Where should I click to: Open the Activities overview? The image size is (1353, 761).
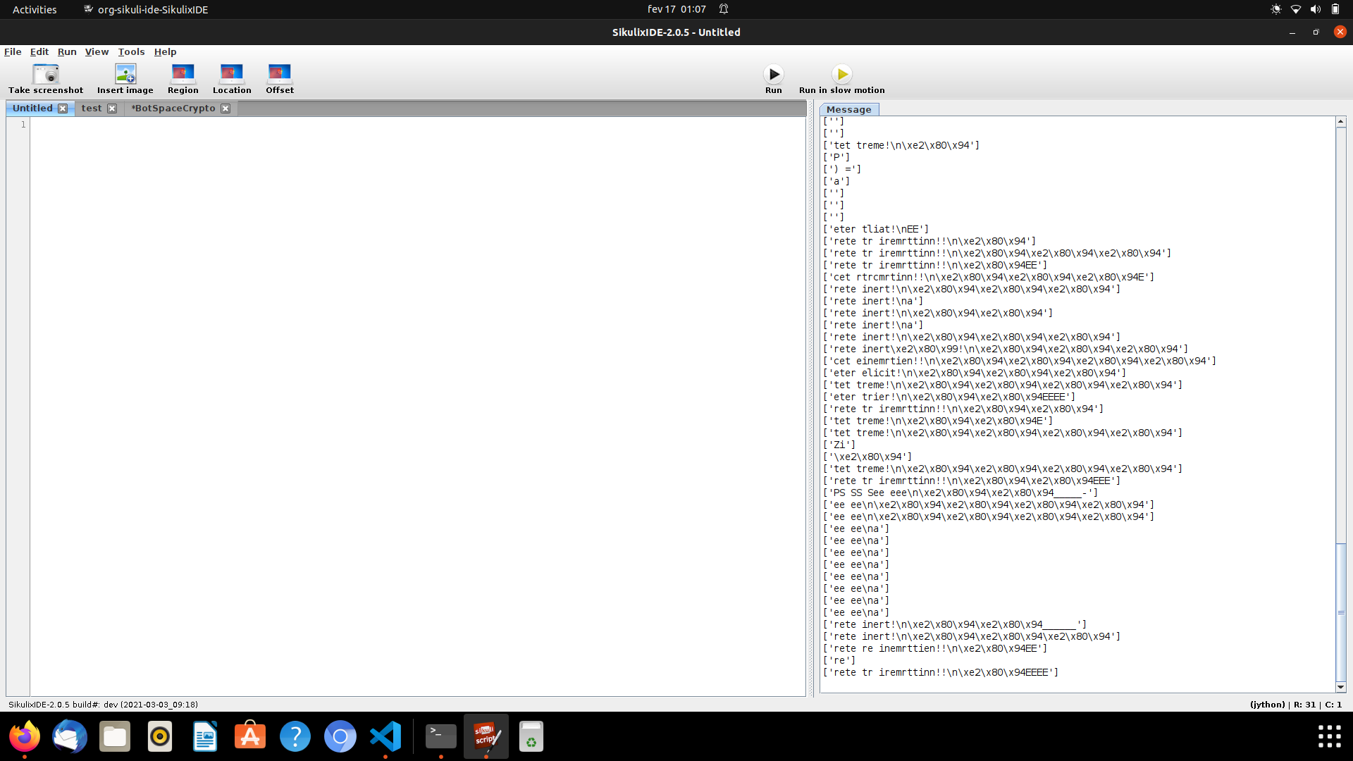click(x=34, y=9)
